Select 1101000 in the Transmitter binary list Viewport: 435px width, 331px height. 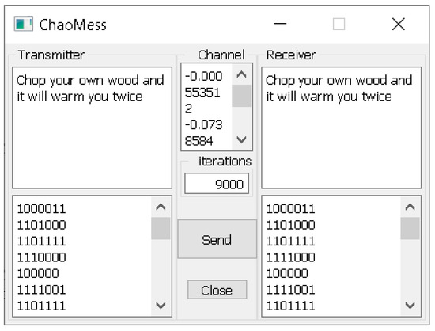(x=41, y=225)
